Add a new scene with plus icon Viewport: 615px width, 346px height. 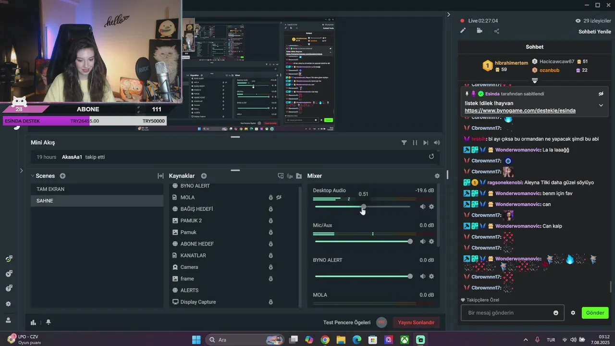(62, 176)
